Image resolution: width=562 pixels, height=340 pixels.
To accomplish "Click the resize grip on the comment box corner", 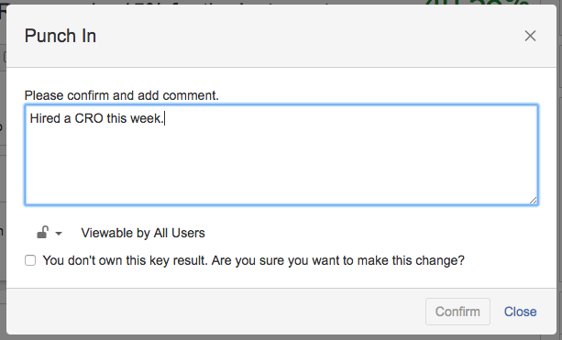I will 533,201.
